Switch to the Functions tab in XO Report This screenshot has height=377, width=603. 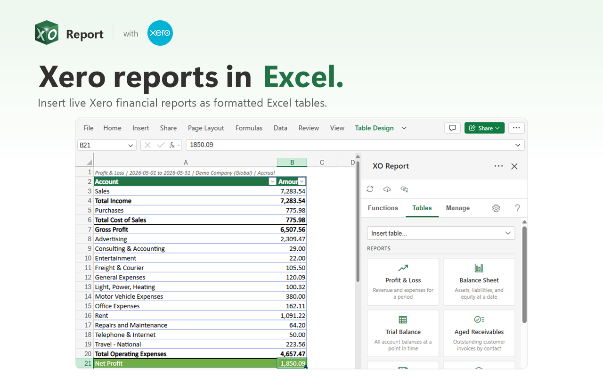383,208
